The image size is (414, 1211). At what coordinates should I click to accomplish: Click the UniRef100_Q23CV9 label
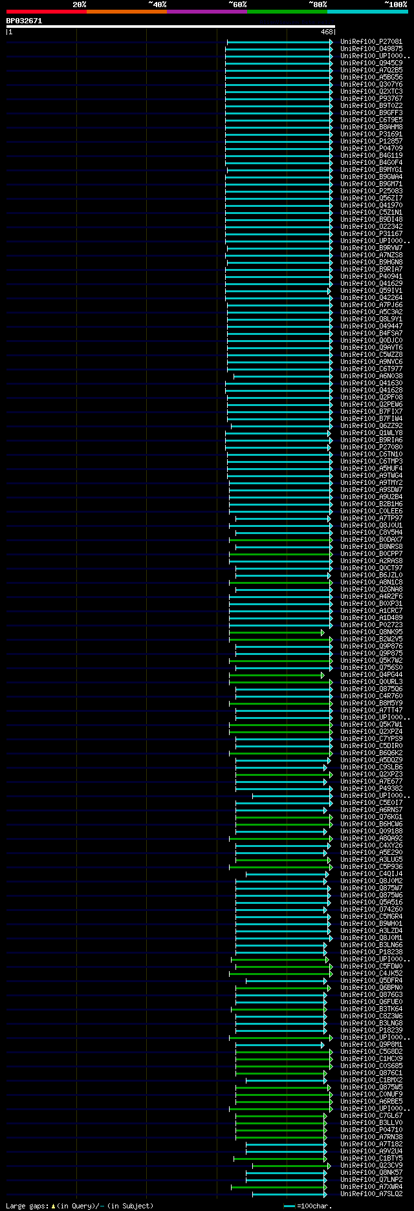coord(371,1166)
